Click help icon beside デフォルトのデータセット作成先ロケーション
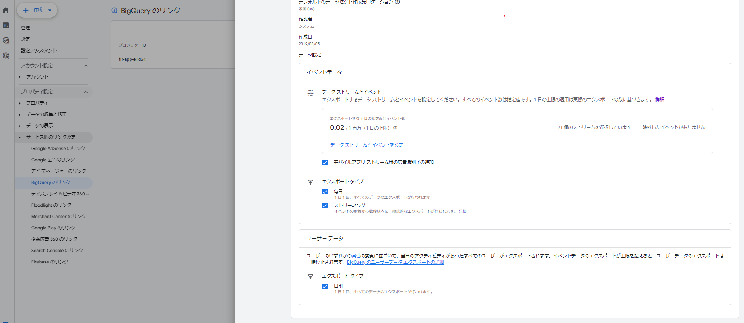 pyautogui.click(x=397, y=2)
